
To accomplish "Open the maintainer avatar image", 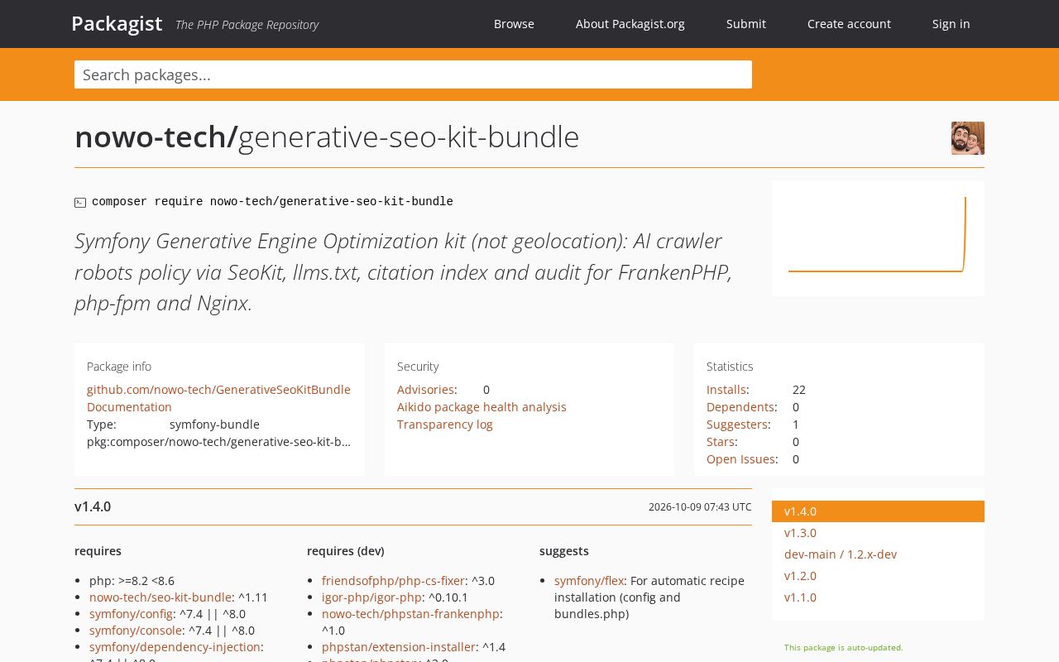I will pos(968,138).
